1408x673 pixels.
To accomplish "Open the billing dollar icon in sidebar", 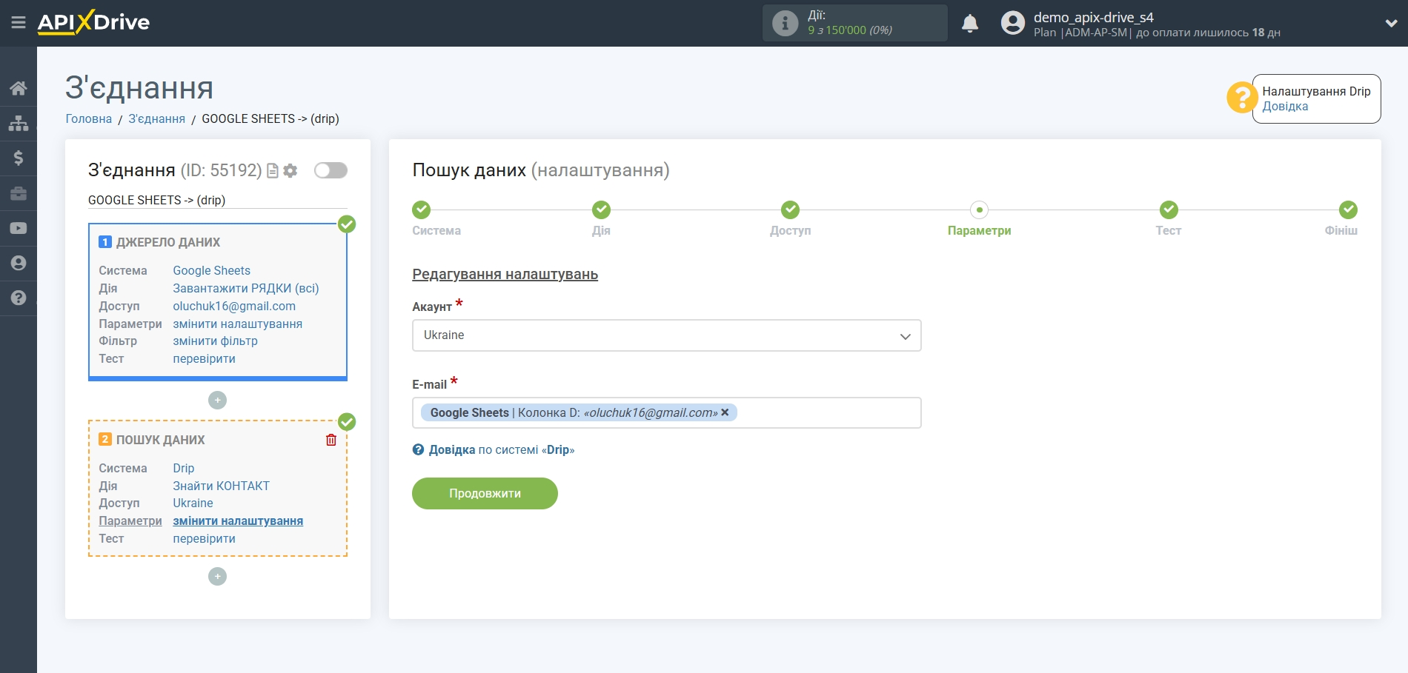I will point(19,158).
